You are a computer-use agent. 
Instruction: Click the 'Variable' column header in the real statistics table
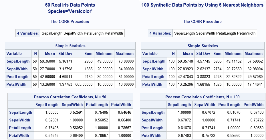14,53
